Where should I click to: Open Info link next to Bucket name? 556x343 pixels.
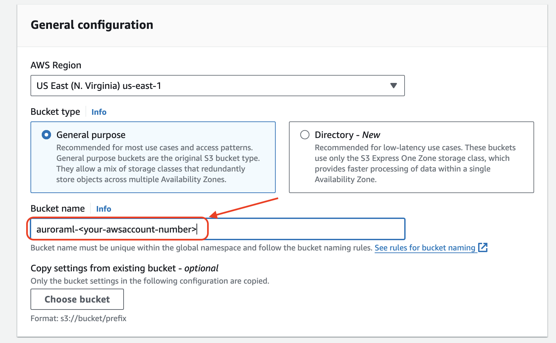click(x=103, y=209)
